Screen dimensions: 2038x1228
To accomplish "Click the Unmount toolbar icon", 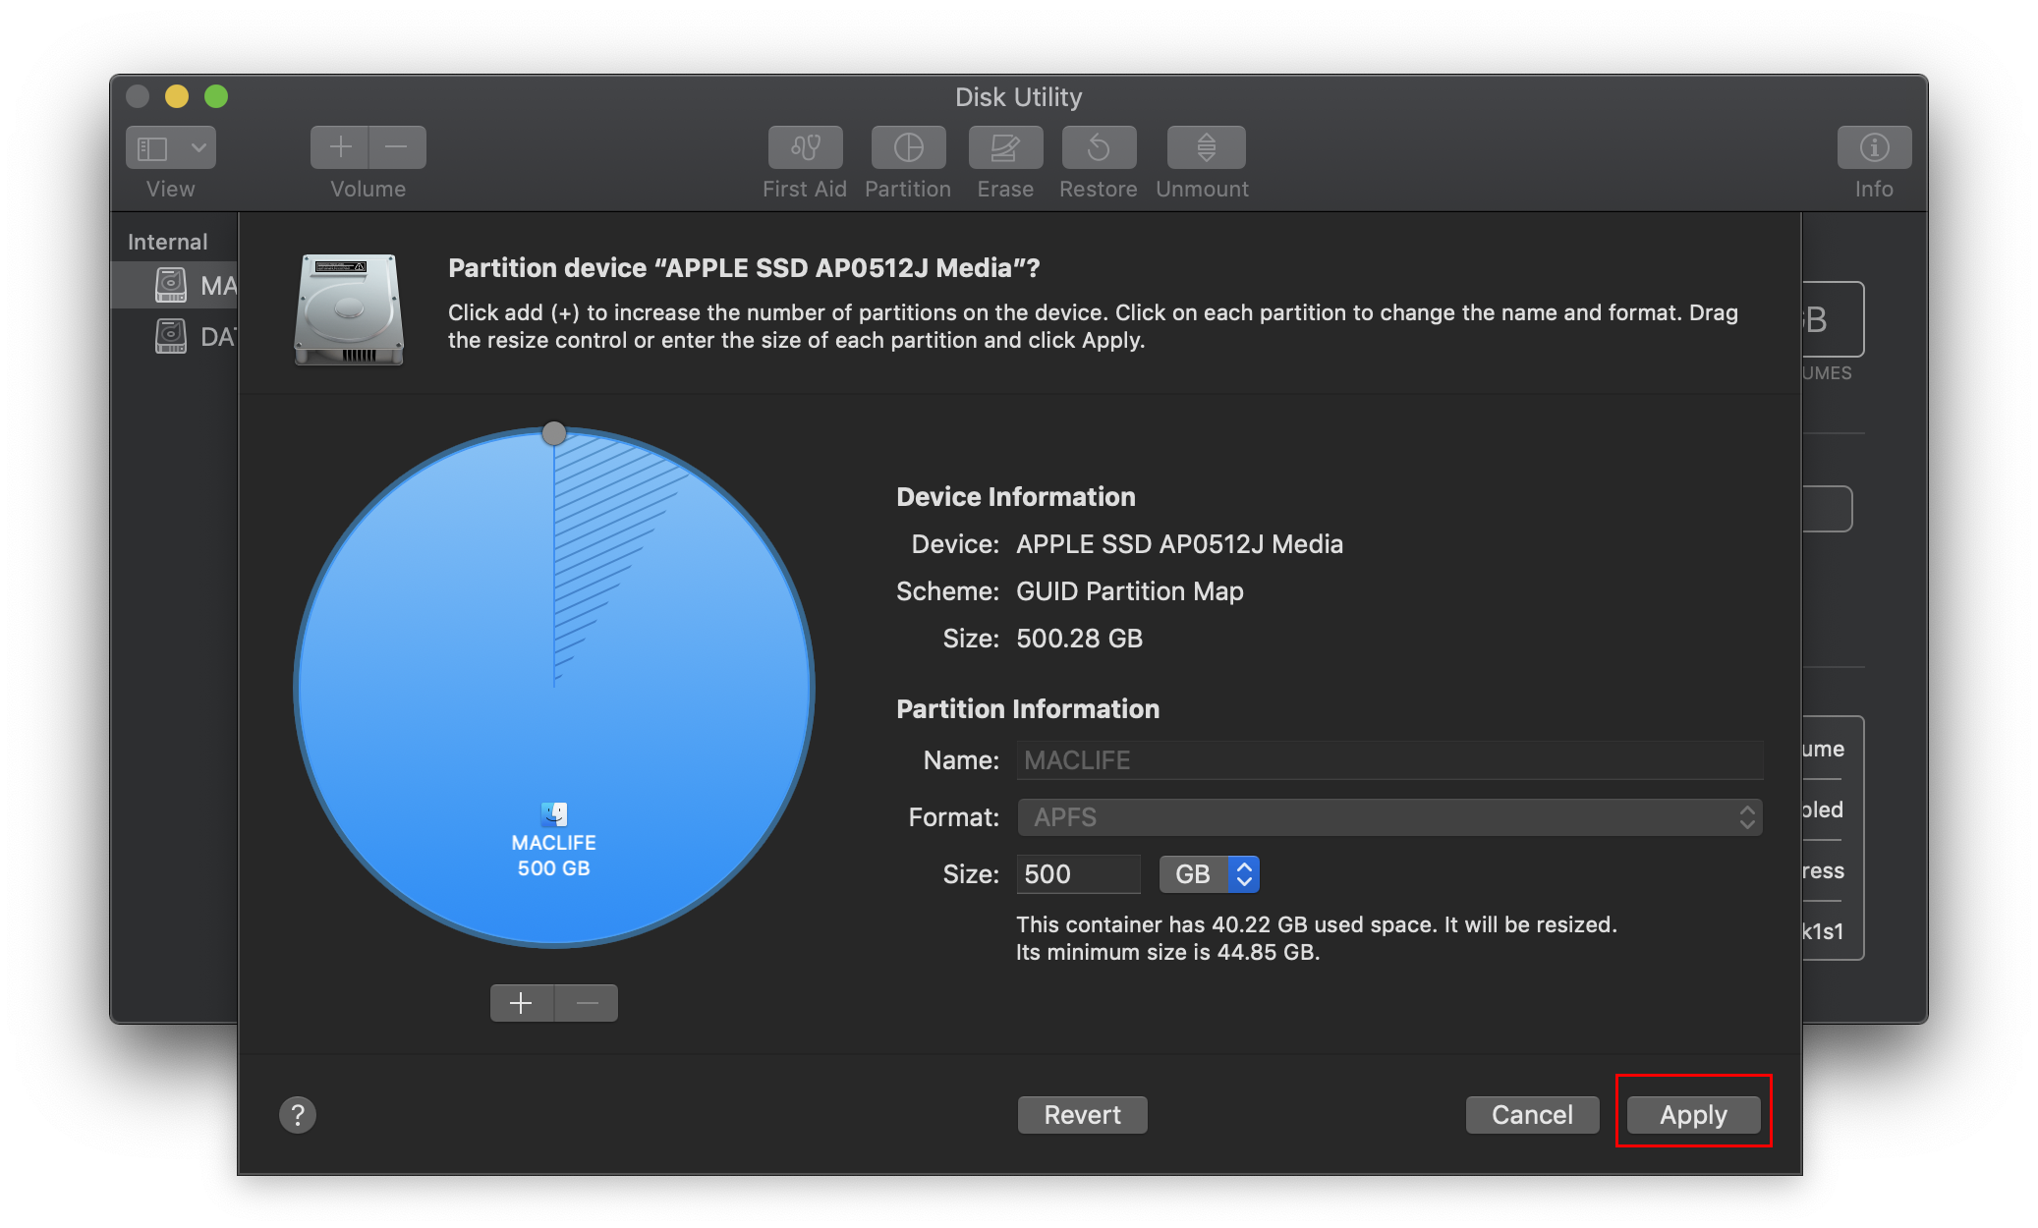I will pos(1206,147).
